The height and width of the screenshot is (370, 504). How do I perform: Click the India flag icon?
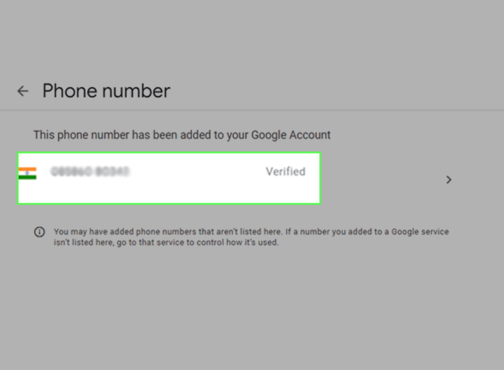(27, 173)
